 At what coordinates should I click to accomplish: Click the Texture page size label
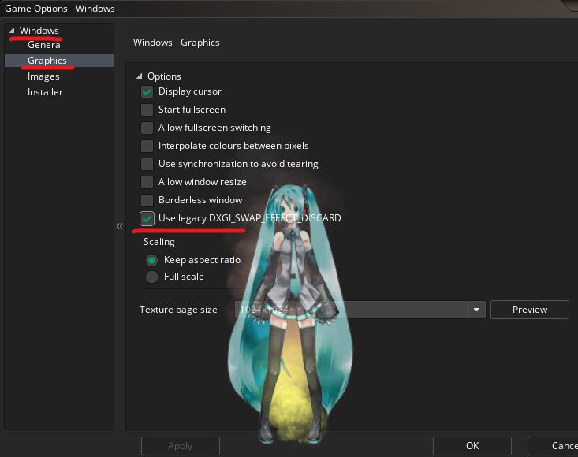[178, 310]
